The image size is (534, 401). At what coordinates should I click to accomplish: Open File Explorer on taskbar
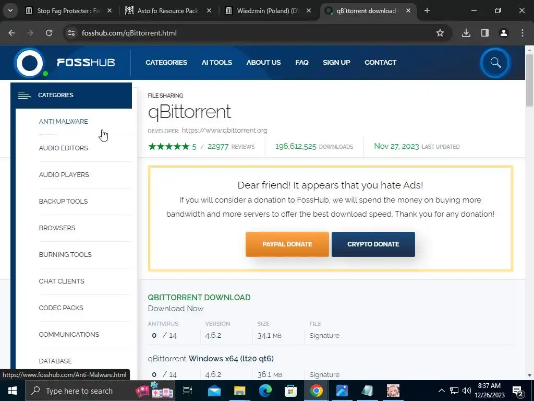[x=240, y=391]
